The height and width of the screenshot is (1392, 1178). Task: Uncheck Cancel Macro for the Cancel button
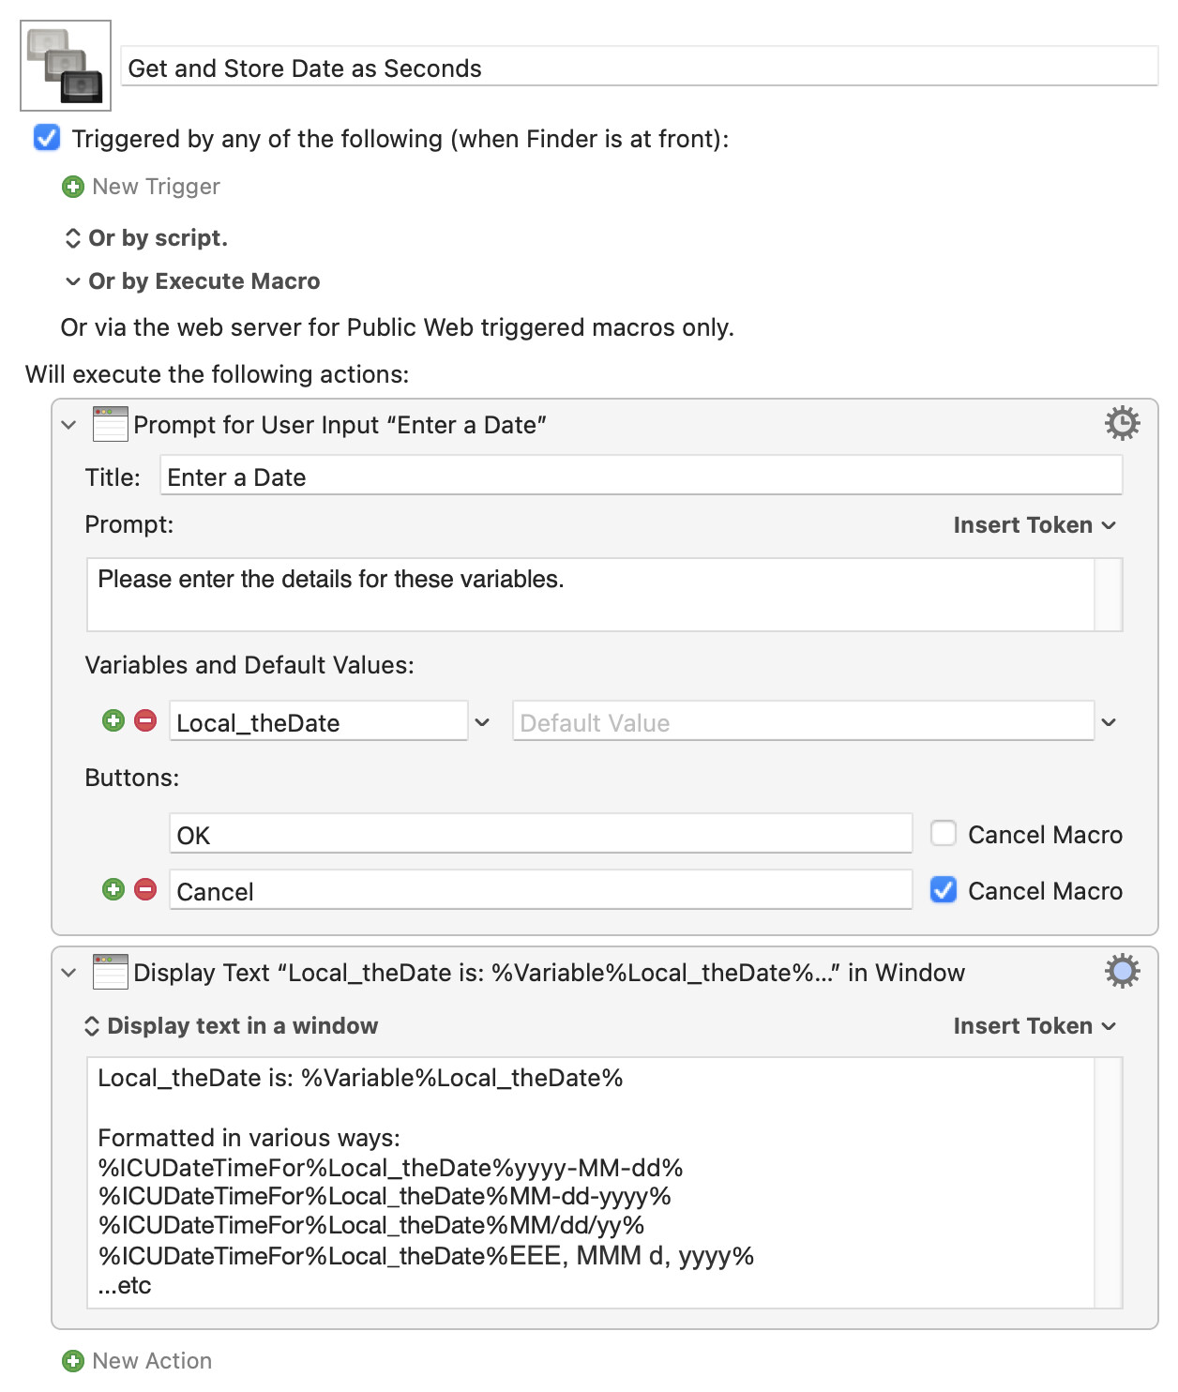(x=944, y=889)
